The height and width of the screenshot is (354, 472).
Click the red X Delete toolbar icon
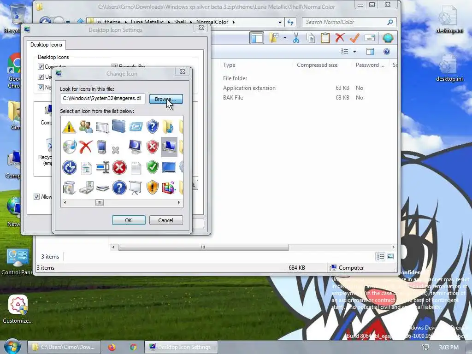pyautogui.click(x=340, y=38)
